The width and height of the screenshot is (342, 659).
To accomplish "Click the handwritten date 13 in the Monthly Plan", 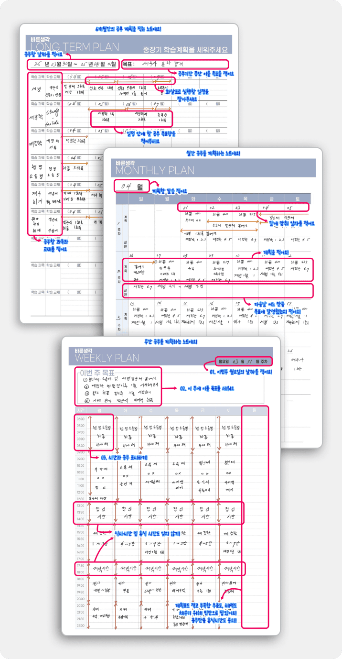I will 132,303.
